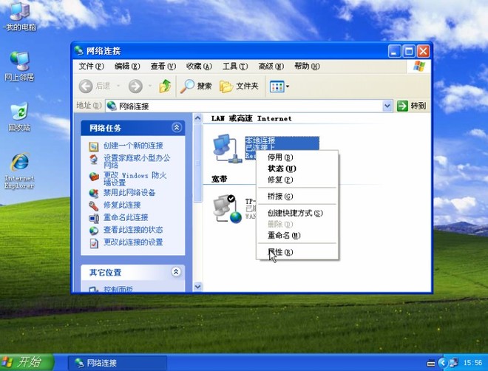Image resolution: width=488 pixels, height=371 pixels.
Task: Click the sidebar scrollbar down arrow
Action: [197, 287]
